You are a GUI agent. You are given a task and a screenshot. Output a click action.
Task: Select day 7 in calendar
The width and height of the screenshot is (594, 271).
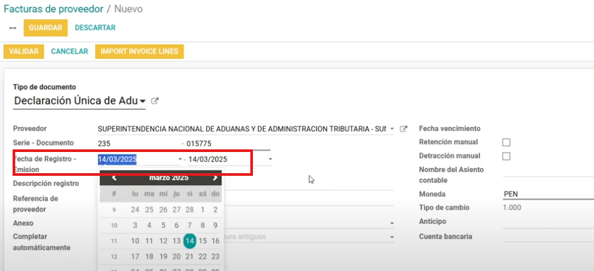click(x=190, y=225)
